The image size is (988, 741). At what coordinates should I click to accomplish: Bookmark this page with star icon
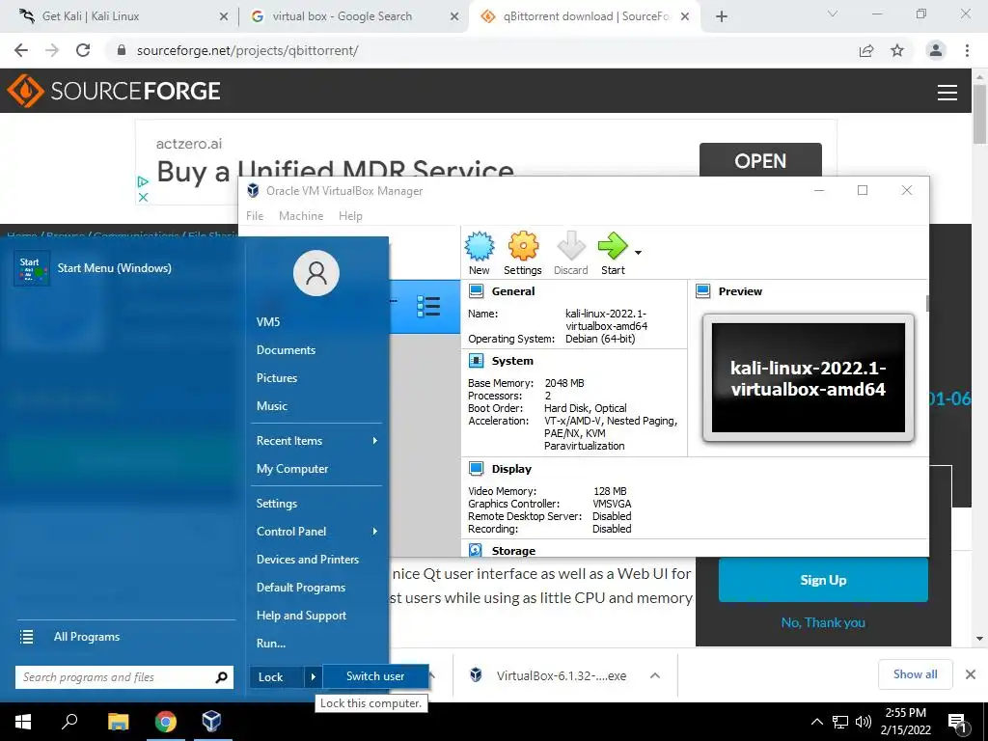tap(897, 50)
